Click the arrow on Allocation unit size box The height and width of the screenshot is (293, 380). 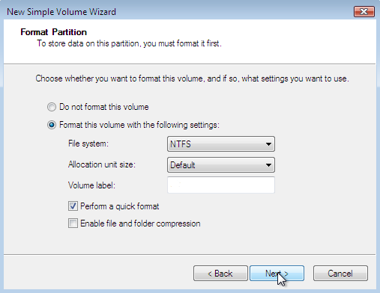point(268,165)
